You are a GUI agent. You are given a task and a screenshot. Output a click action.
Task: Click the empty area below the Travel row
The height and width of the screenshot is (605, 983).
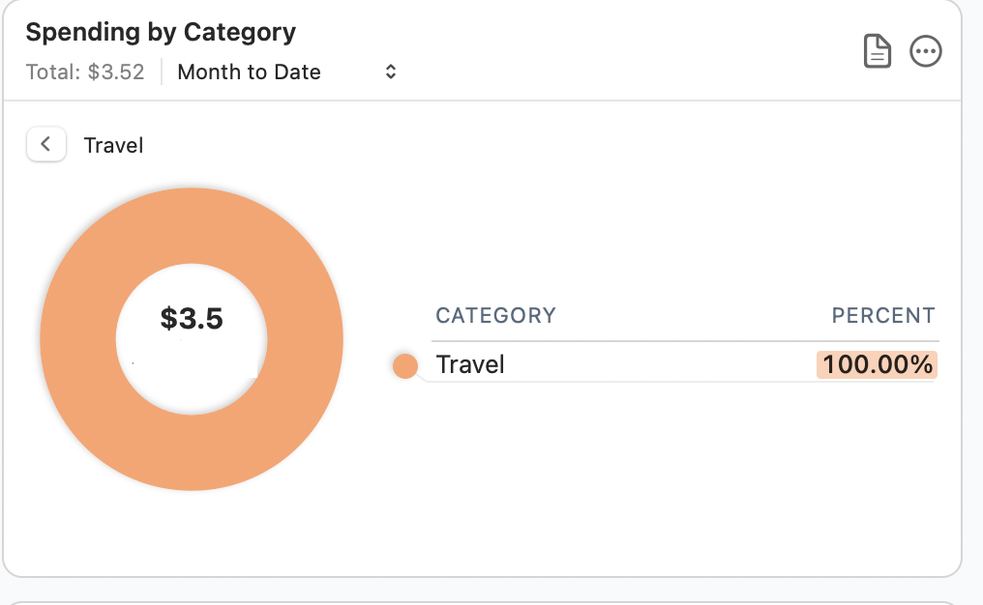pos(677,464)
